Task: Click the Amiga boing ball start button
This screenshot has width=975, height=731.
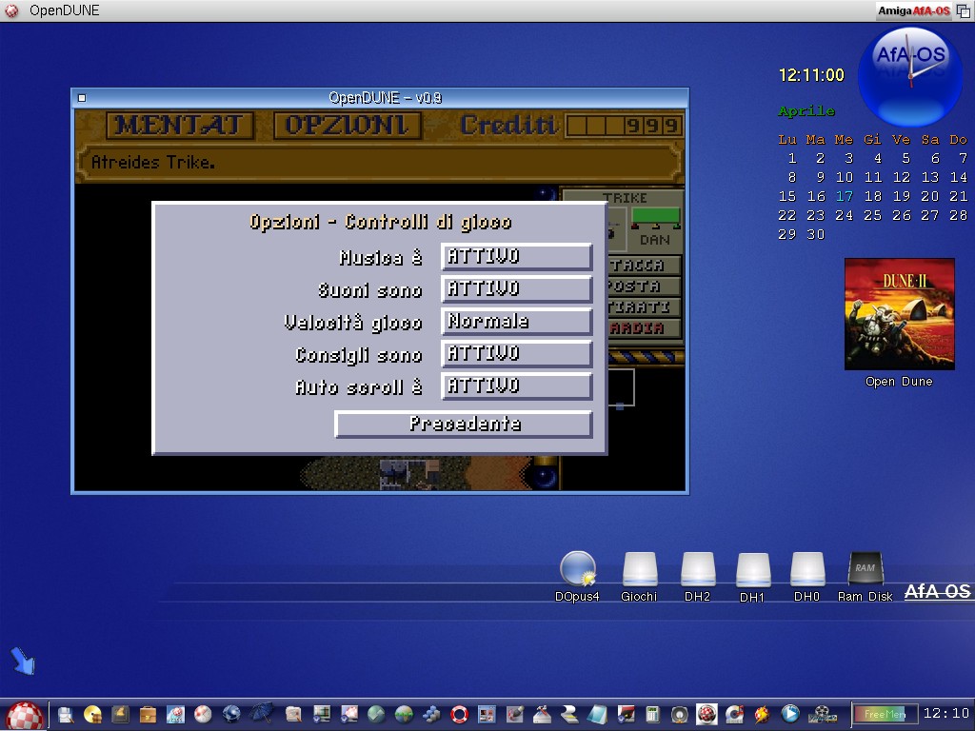Action: 25,715
